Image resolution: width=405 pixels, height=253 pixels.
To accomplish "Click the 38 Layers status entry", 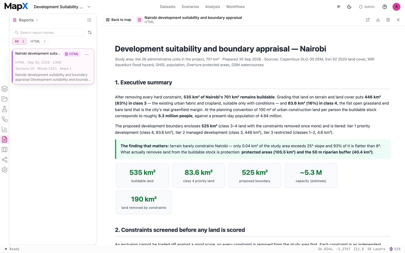I will coord(376,249).
